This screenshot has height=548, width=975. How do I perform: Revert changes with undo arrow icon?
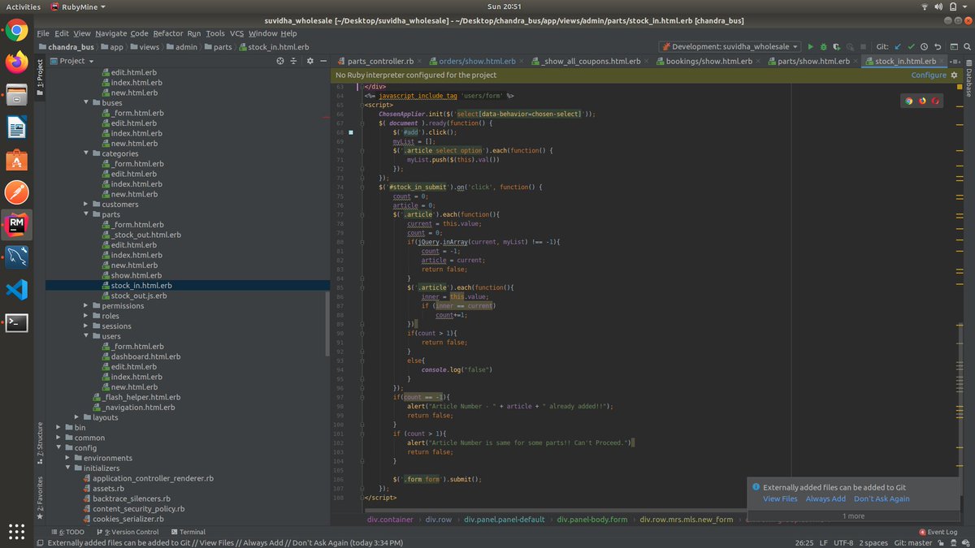tap(938, 47)
